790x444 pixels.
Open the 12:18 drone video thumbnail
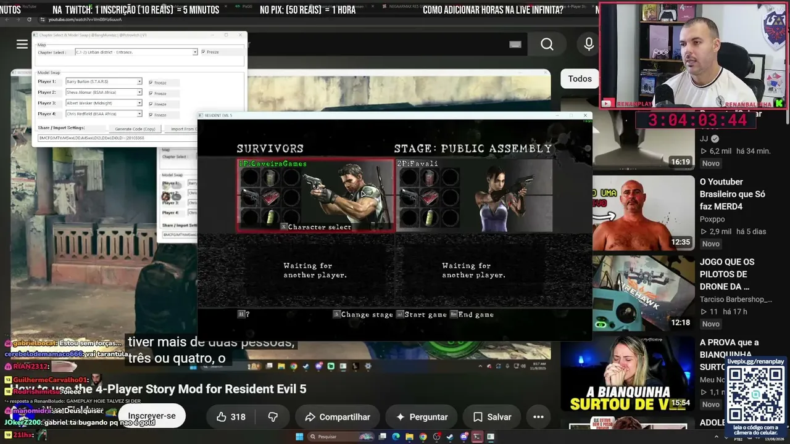(644, 292)
